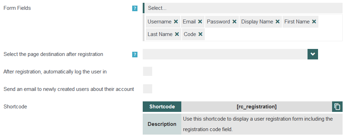Remove the Display Name field tag
Screen dimensions: 344x136
coord(277,22)
